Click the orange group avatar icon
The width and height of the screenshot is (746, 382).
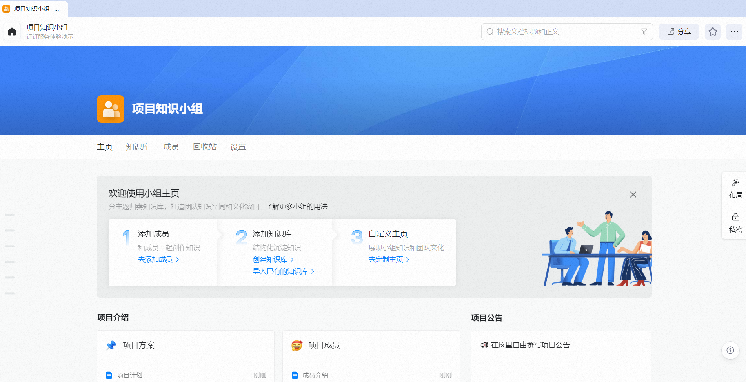111,109
